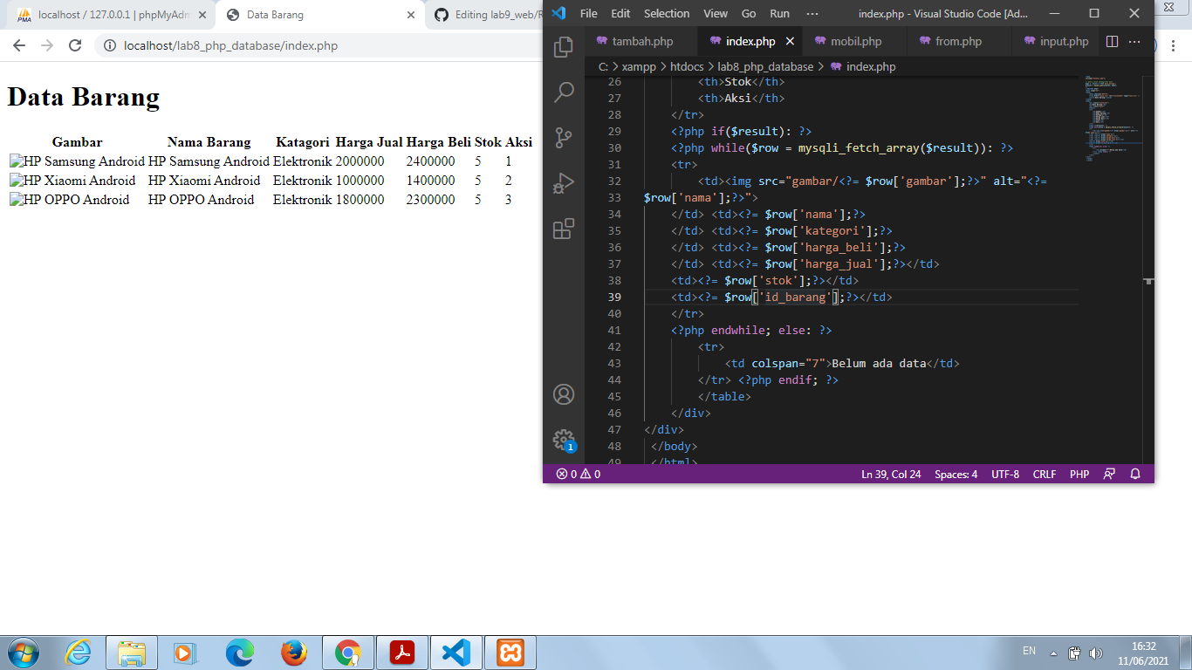This screenshot has width=1192, height=670.
Task: Open the errors and warnings status indicator
Action: (579, 475)
